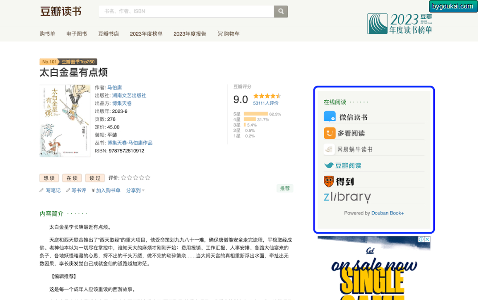The height and width of the screenshot is (300, 478).
Task: Focus the 书名、作者、ISBN search field
Action: [186, 11]
